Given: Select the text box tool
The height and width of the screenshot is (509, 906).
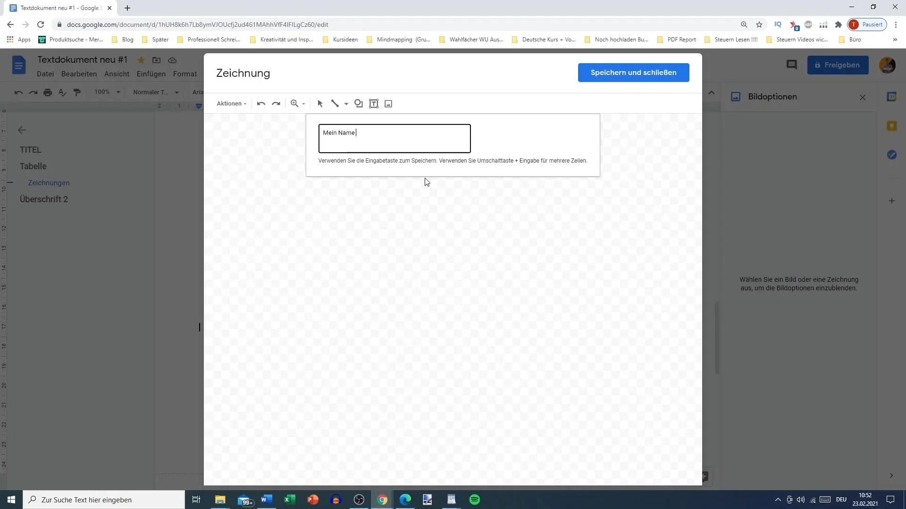Looking at the screenshot, I should [375, 104].
